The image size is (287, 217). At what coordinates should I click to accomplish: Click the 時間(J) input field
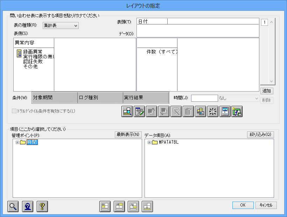click(204, 98)
